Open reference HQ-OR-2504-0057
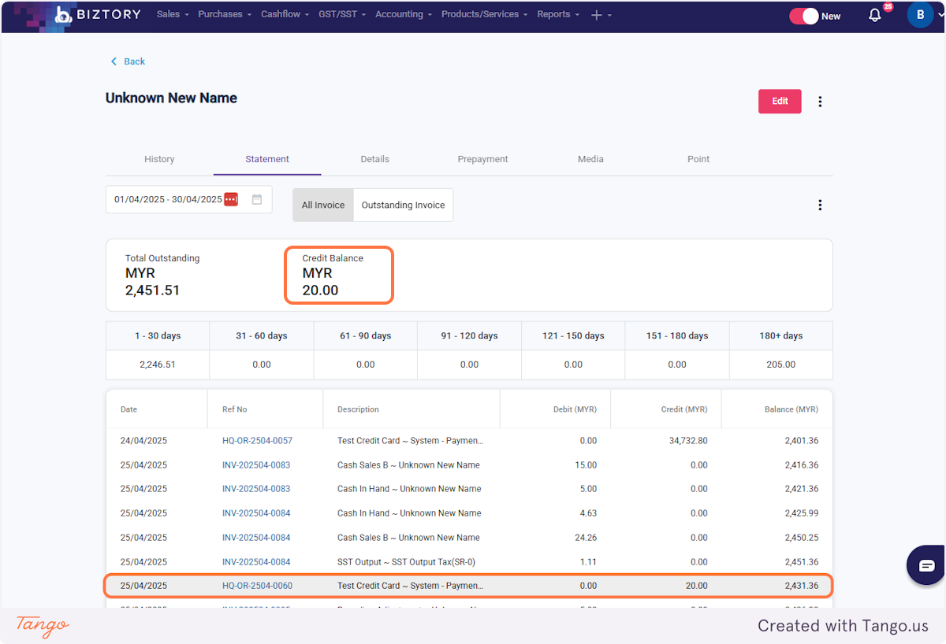Screen dimensions: 946x644 click(257, 441)
